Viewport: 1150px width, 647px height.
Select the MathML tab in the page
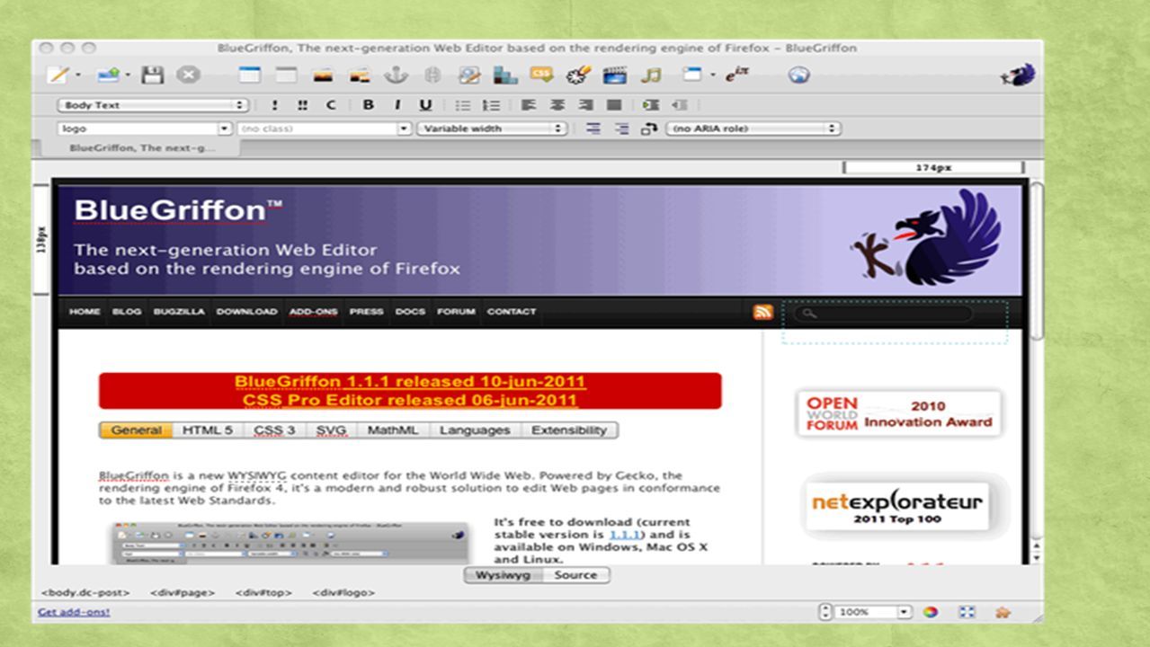pos(393,430)
